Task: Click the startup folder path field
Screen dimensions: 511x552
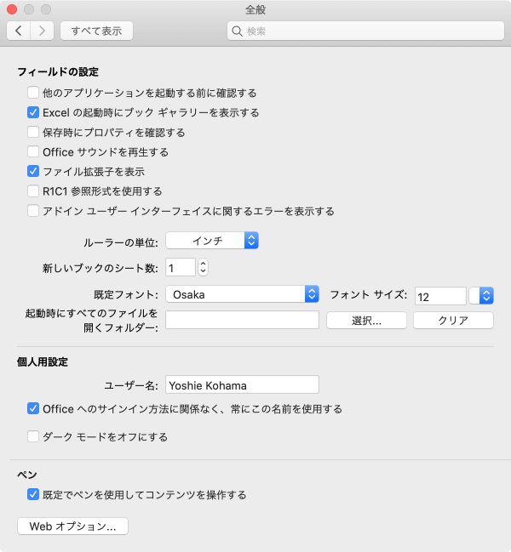Action: click(242, 320)
